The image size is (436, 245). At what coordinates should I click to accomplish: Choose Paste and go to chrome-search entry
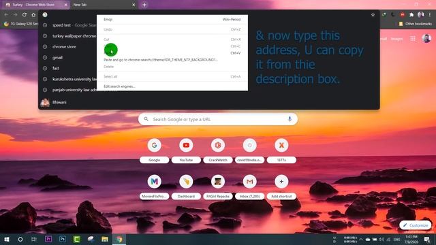pyautogui.click(x=172, y=60)
